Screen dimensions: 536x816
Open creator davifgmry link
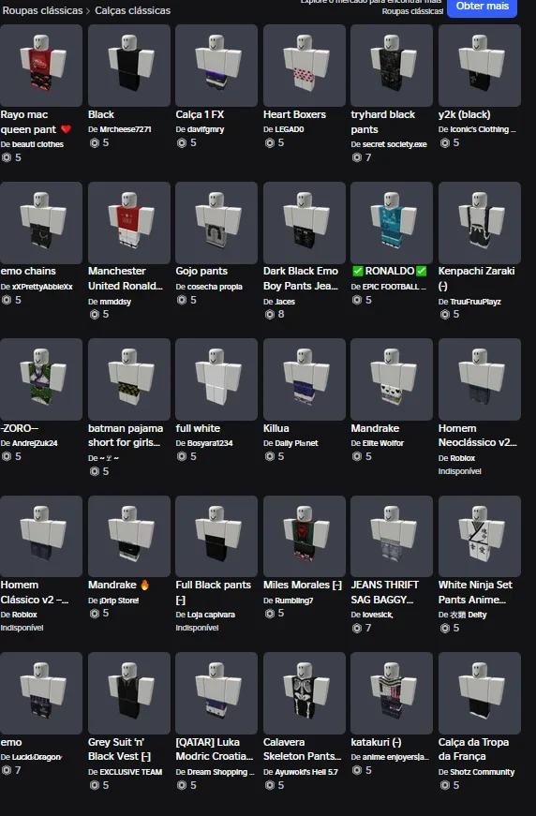coord(205,129)
